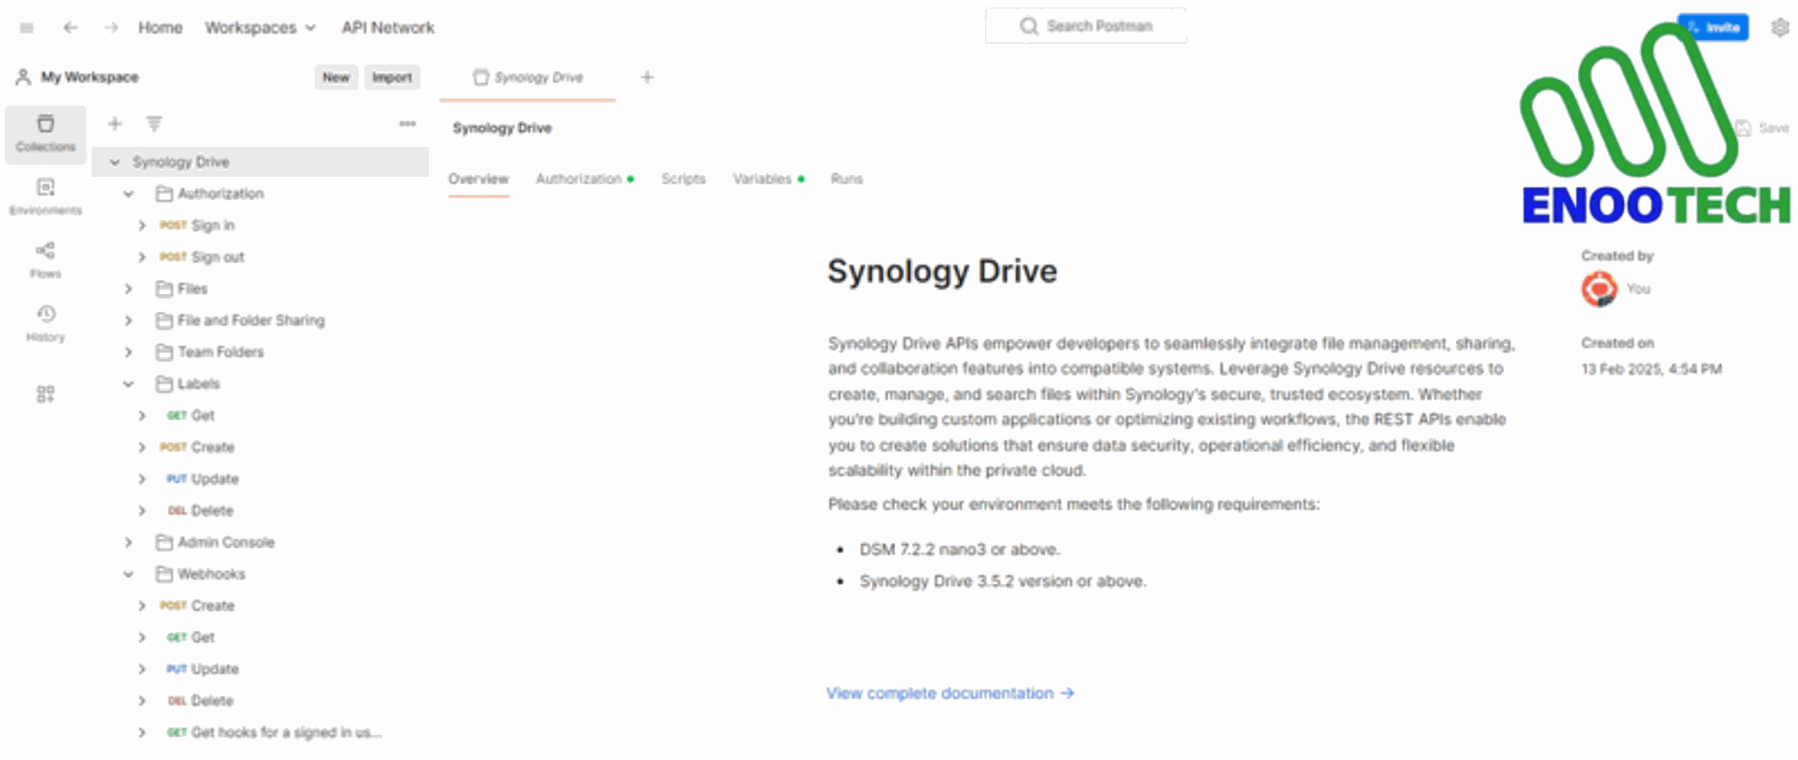
Task: Collapse the Webhooks folder chevron
Action: tap(129, 574)
